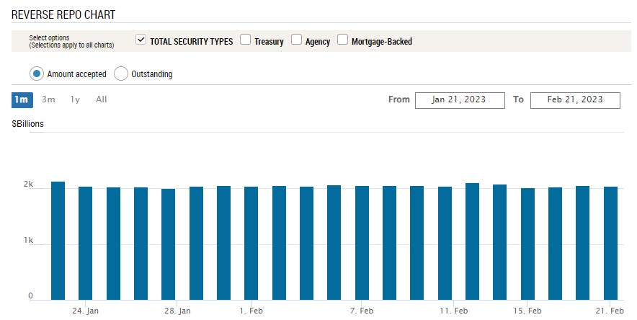Viewport: 637px width, 320px height.
Task: Select the Amount accepted radio button
Action: 37,74
